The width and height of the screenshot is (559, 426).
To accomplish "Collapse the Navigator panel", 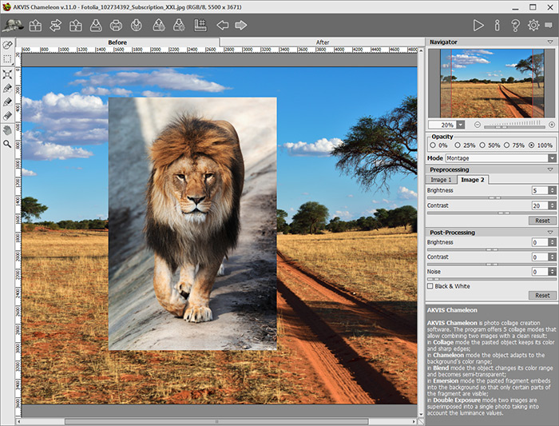I will point(550,42).
